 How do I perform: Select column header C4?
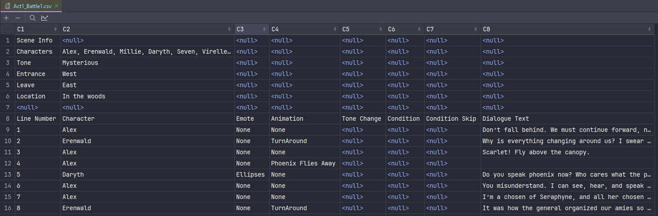[x=304, y=29]
